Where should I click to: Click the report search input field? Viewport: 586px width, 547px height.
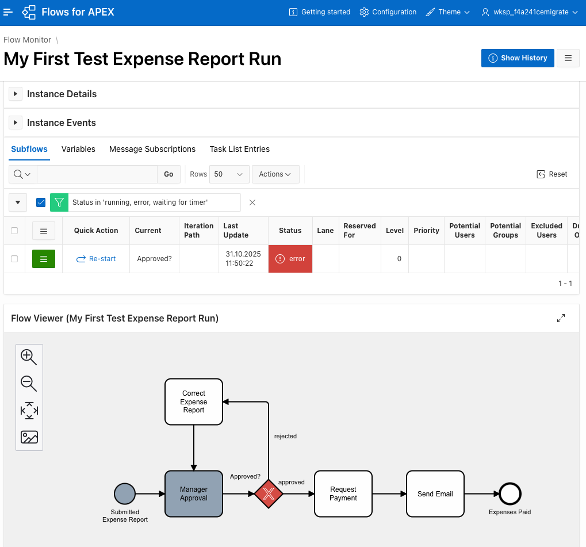pos(97,174)
